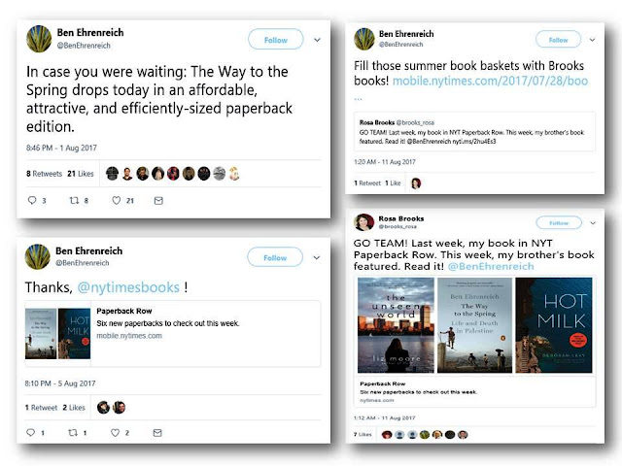Open the mobile.nytimes.com/2017/07/28 link
622x466 pixels.
click(490, 81)
